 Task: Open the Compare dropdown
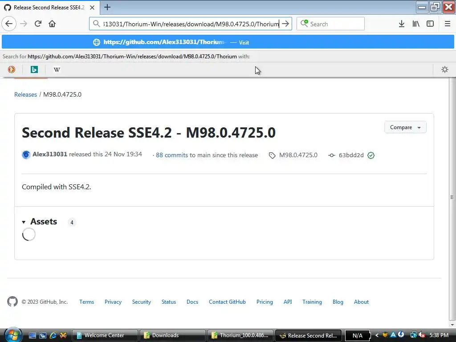[405, 127]
